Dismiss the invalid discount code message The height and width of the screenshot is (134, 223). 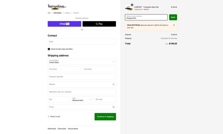point(174,25)
